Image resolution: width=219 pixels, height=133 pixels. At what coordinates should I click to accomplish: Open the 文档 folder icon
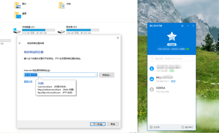62,5
